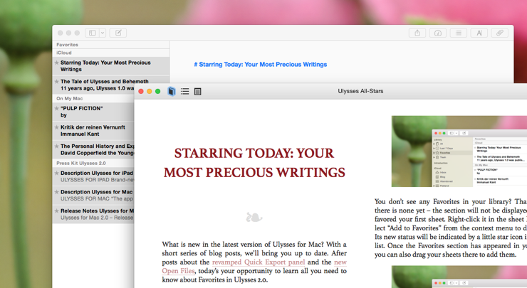Click the 'Favorites' header in sheet list
Viewport: 527px width, 288px height.
(67, 45)
